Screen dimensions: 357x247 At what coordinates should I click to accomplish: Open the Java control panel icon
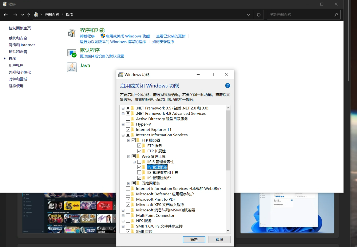(72, 67)
